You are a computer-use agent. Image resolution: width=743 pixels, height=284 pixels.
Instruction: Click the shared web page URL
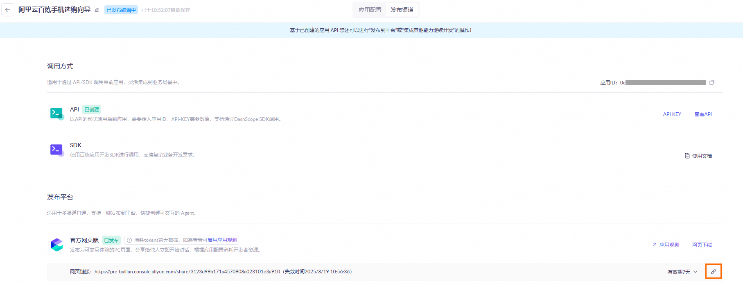(187, 272)
